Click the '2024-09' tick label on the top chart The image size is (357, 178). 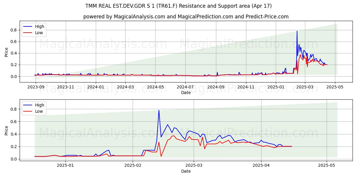216,87
